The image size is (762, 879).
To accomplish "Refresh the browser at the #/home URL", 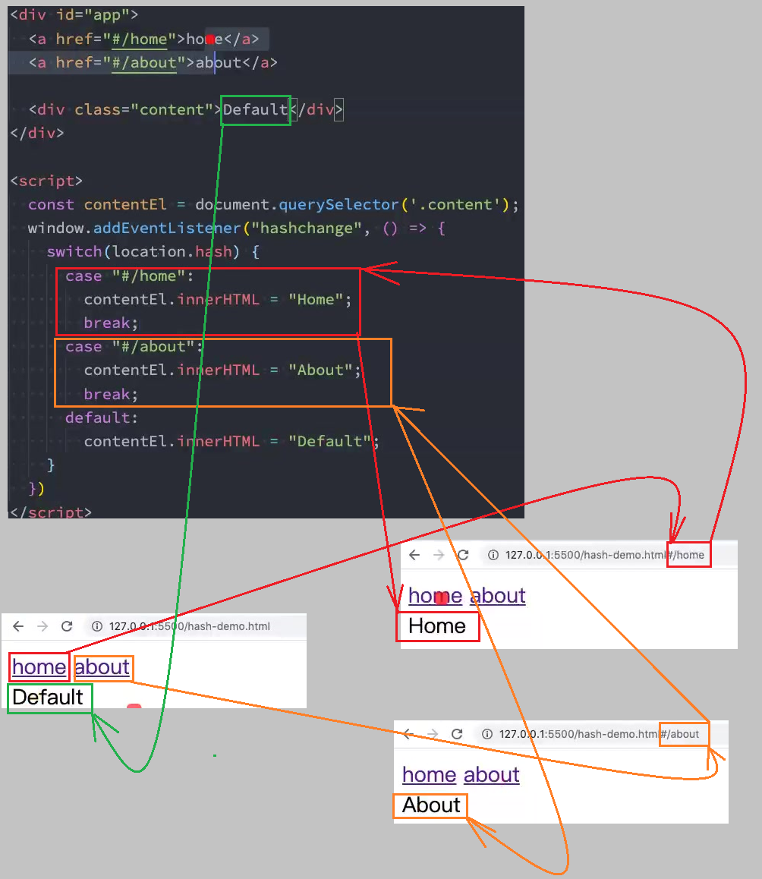I will point(463,555).
